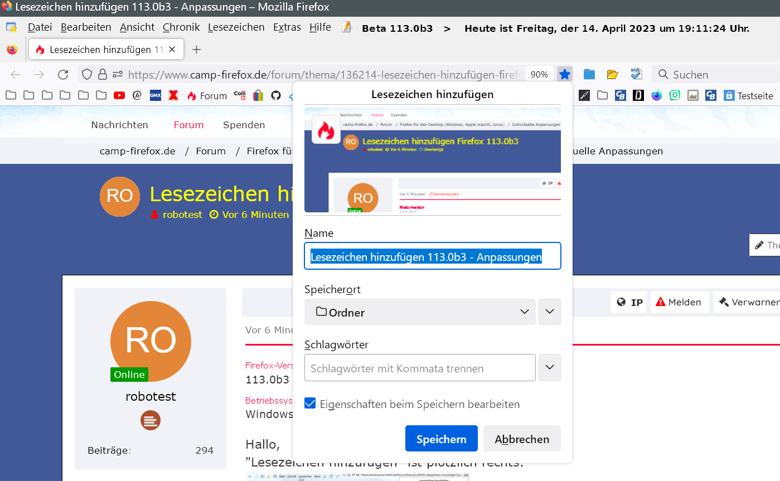Open the Datei menu
780x481 pixels.
tap(40, 27)
